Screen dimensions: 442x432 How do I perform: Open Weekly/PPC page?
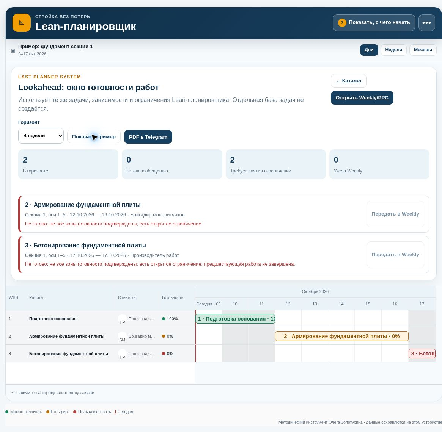coord(362,98)
